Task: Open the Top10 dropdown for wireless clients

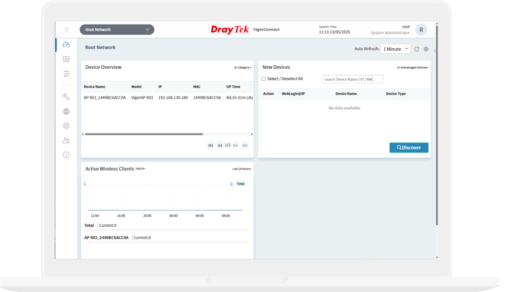Action: click(x=140, y=169)
